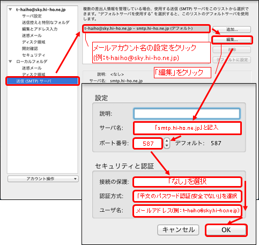Viewport: 259px width, 245px height.
Task: Open 編集とアドレス入力 settings
Action: pos(40,29)
